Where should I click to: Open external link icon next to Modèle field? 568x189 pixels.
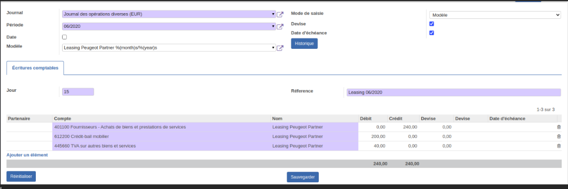(x=280, y=48)
